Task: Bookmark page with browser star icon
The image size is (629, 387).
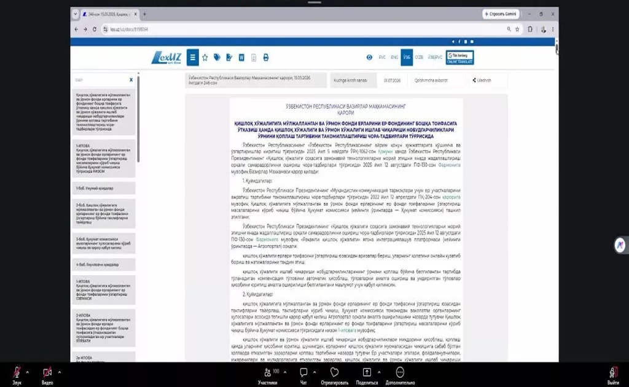Action: tap(517, 29)
